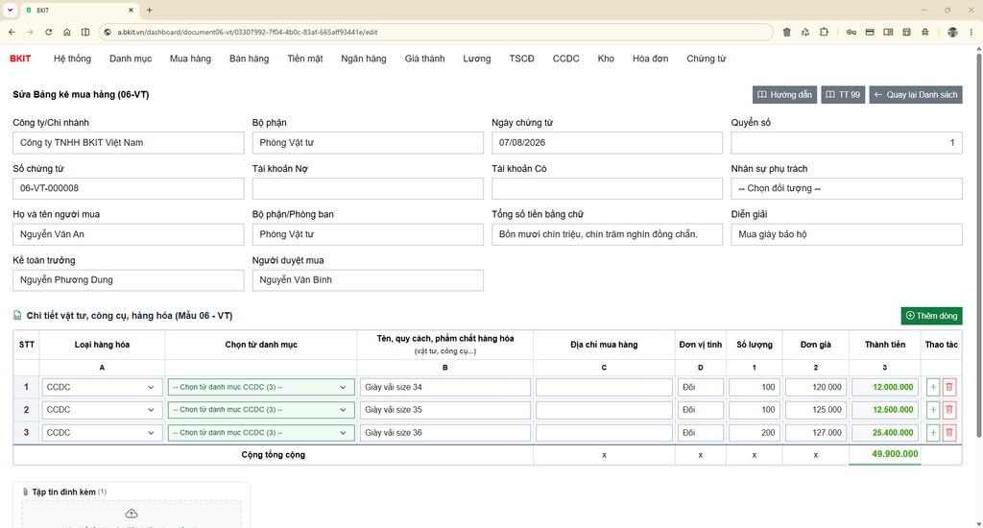The image size is (983, 528).
Task: Add a row after Giày vải size 34
Action: tap(933, 387)
